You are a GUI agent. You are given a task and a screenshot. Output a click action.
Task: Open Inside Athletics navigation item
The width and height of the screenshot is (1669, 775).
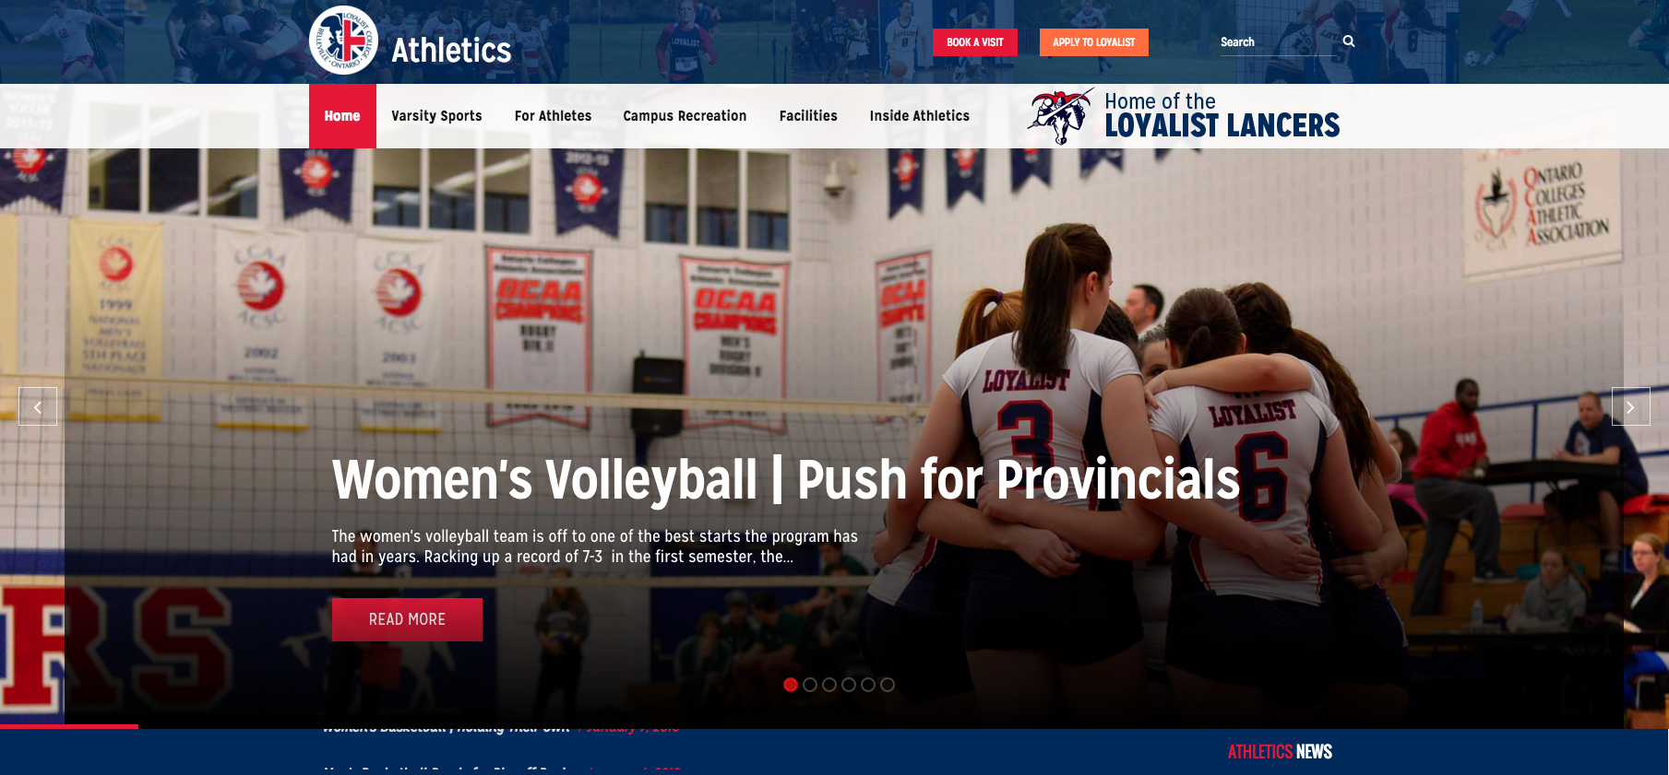(x=919, y=116)
